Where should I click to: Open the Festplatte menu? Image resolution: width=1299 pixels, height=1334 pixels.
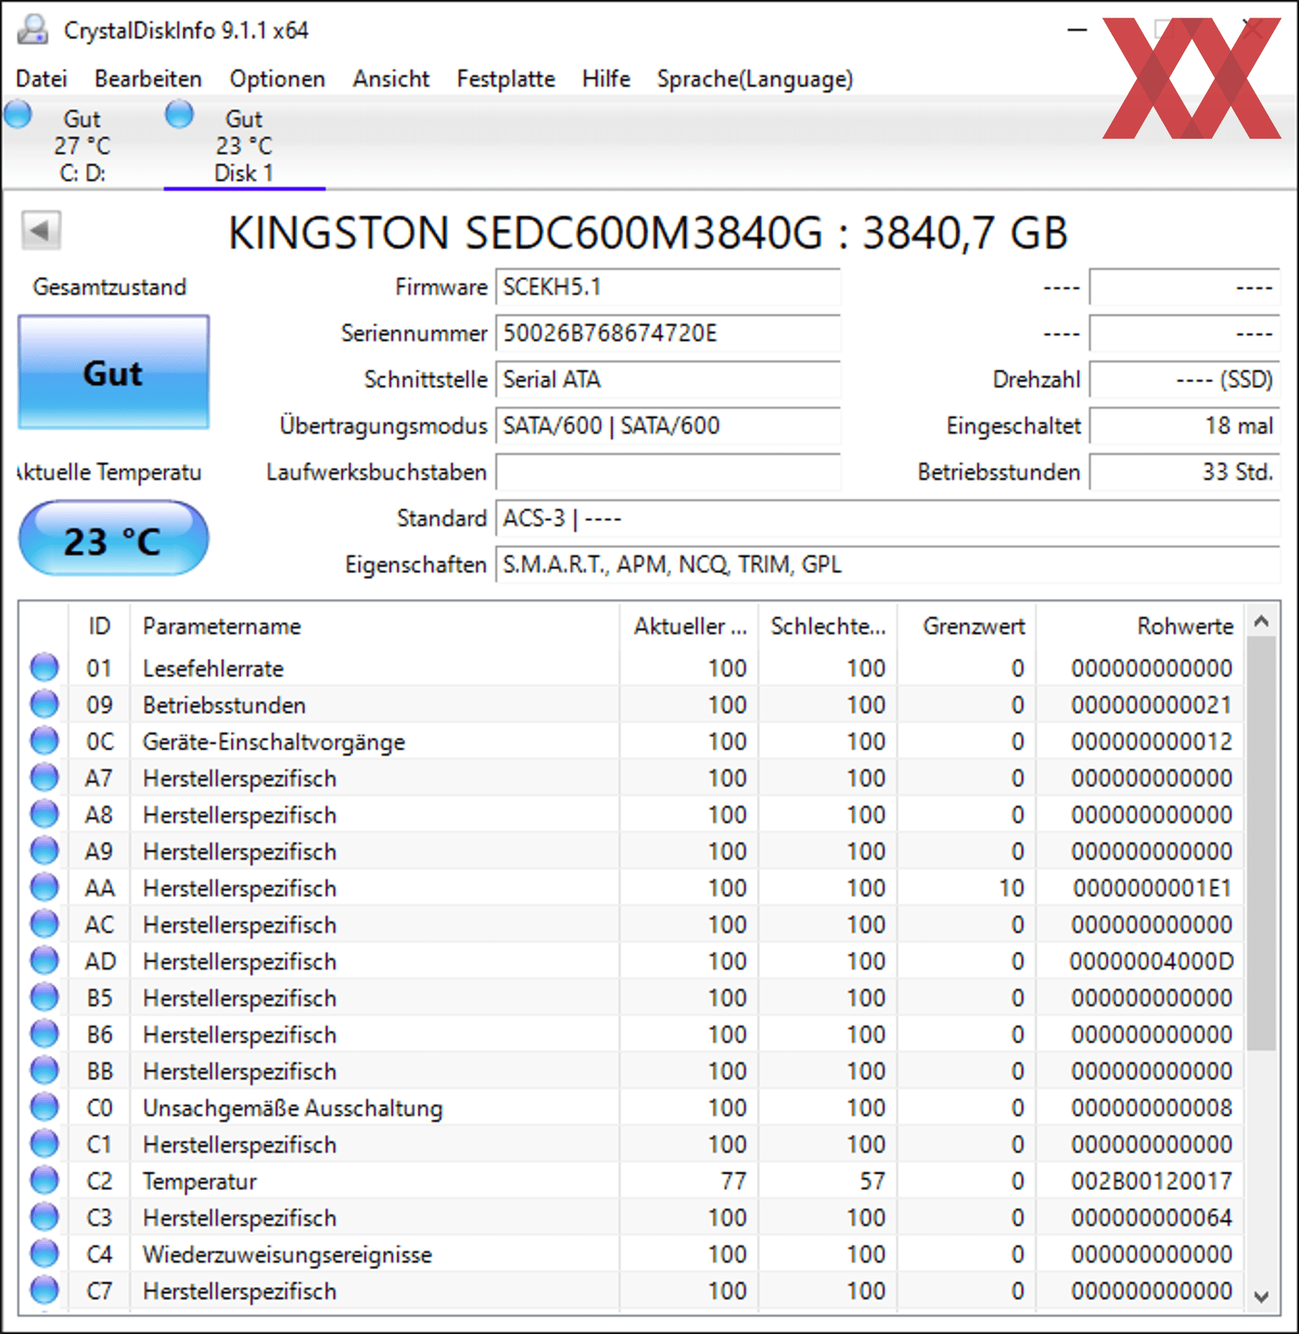click(x=505, y=79)
